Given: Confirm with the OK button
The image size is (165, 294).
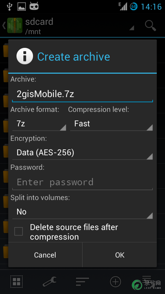Looking at the screenshot, I should [120, 255].
